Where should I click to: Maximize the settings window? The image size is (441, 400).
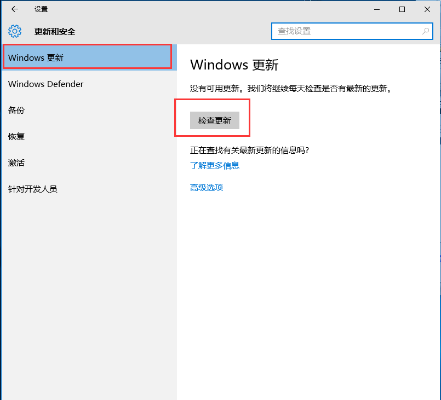pyautogui.click(x=402, y=9)
